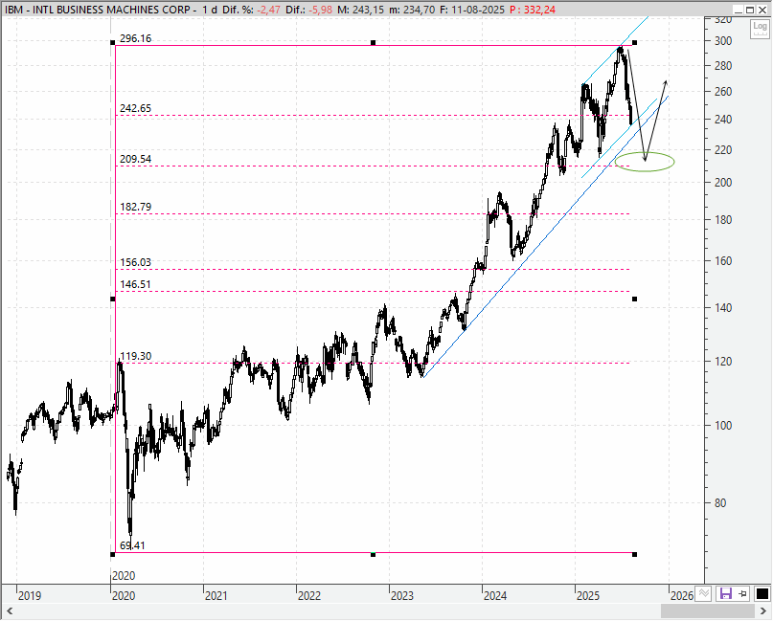Click the 182.79 Fibonacci level label
Image resolution: width=773 pixels, height=621 pixels.
(136, 207)
